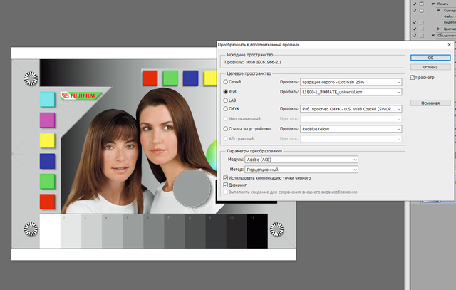
Task: Open the Модуль dropdown showing Adobe (ACE)
Action: [x=301, y=160]
